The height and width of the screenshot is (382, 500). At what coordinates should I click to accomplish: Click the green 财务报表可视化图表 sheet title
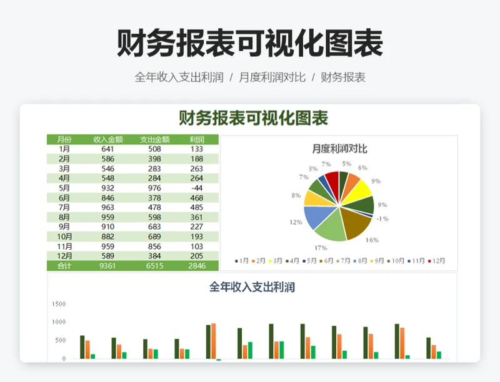[x=254, y=118]
